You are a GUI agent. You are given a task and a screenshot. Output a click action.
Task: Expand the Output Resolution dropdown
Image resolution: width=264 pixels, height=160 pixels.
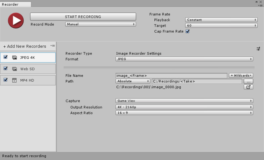tap(184, 107)
